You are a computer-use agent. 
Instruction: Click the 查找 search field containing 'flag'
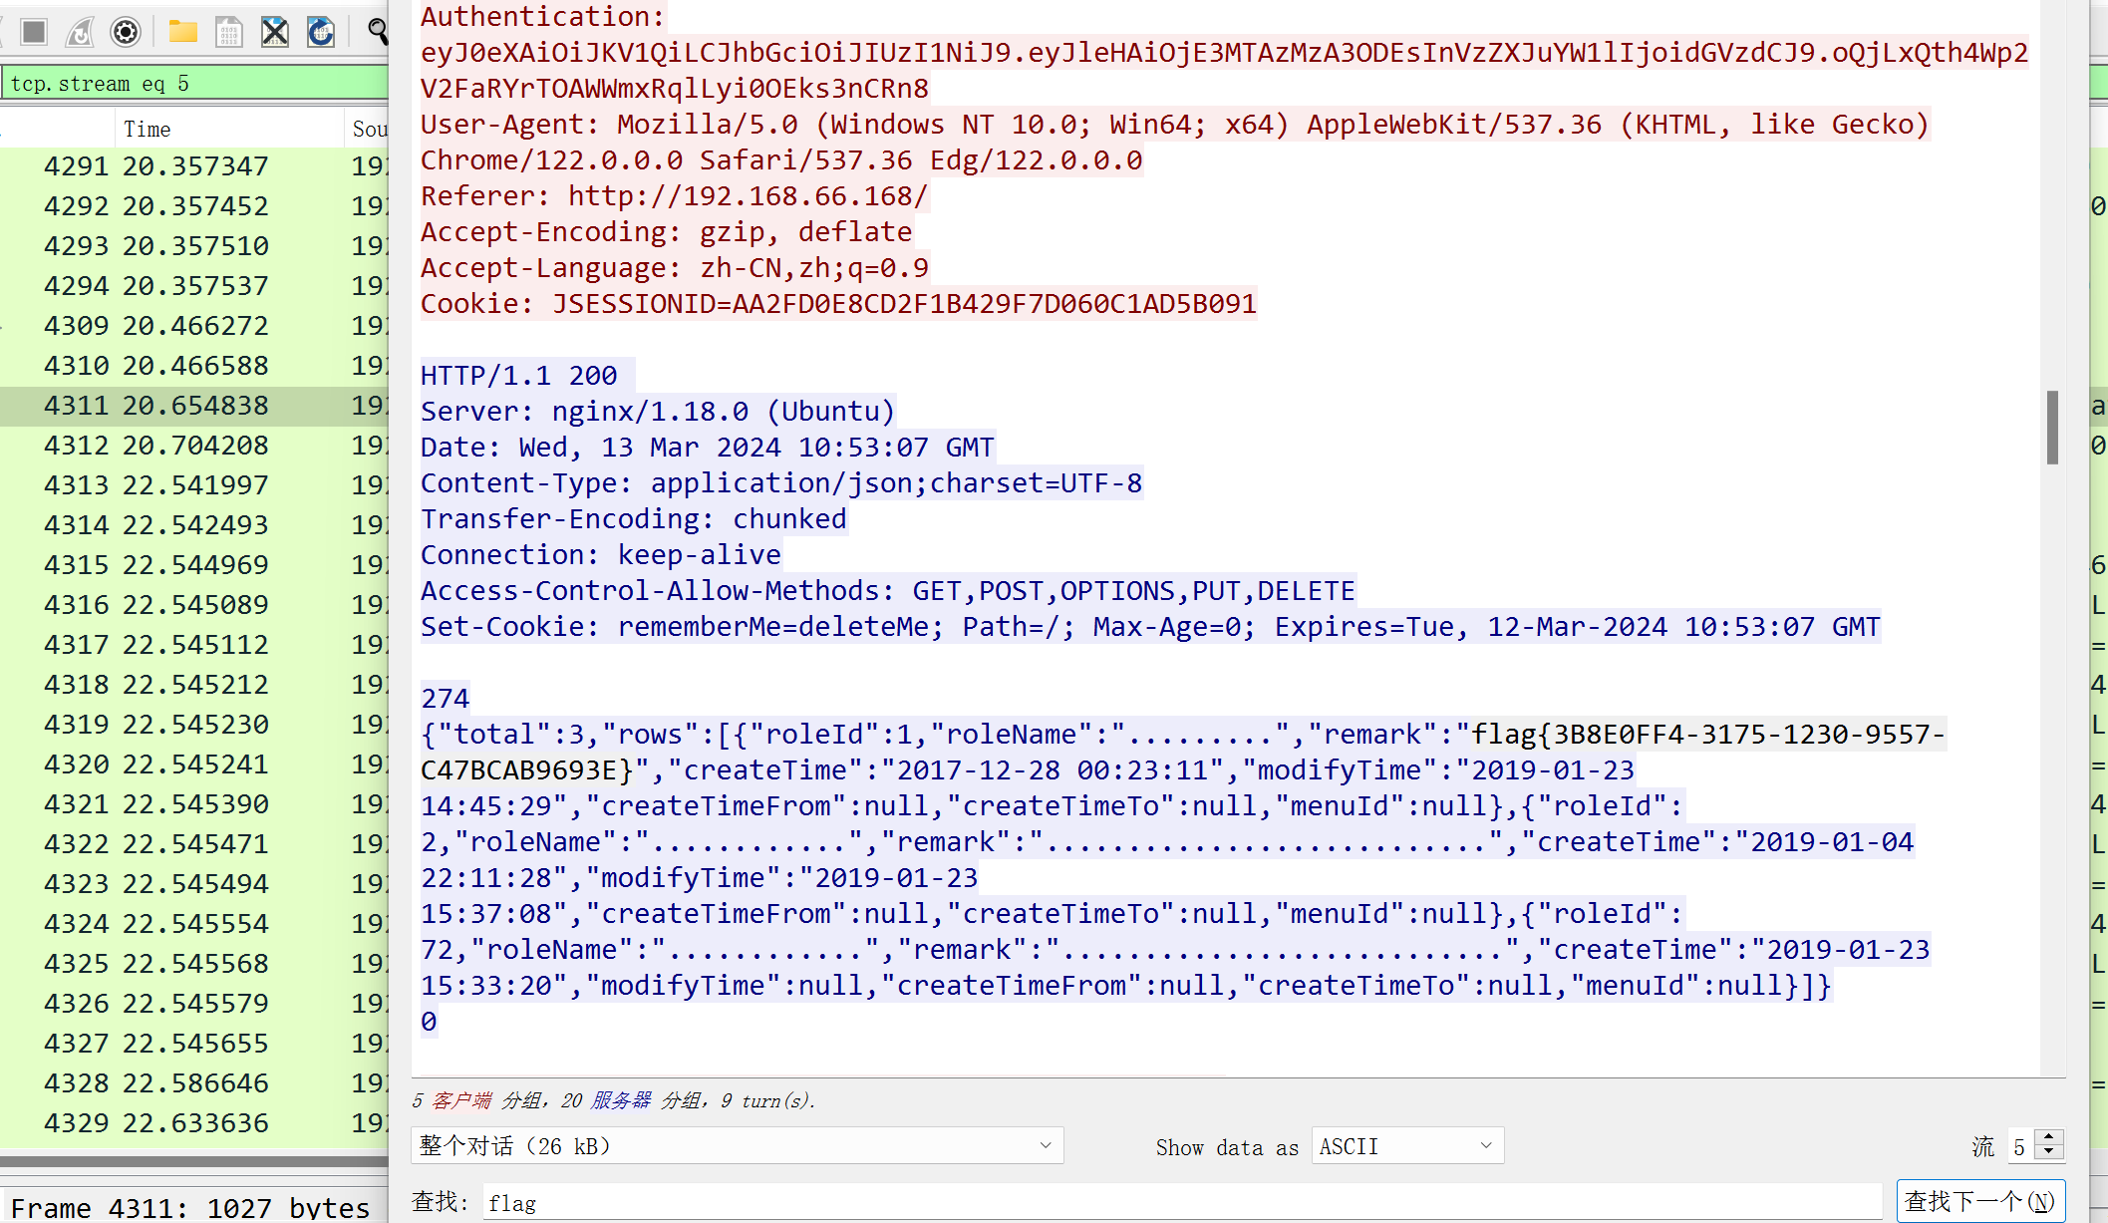[1182, 1203]
